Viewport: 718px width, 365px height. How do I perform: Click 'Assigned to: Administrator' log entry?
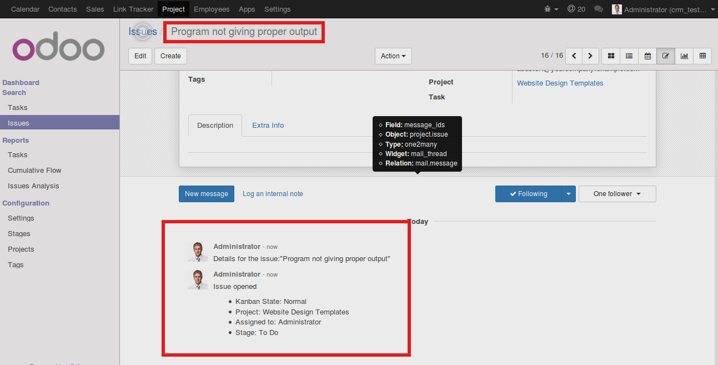coord(278,322)
